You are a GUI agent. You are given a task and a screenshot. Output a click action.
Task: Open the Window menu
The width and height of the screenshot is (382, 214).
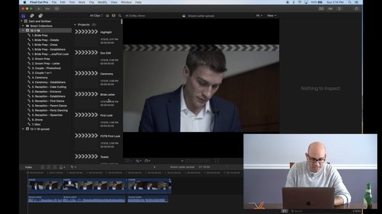(x=126, y=2)
